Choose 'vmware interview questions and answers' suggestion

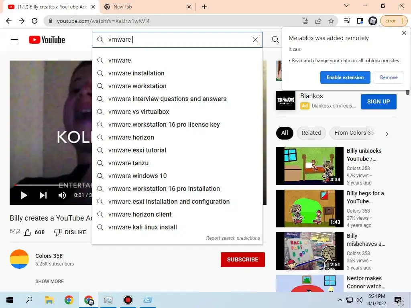pyautogui.click(x=177, y=99)
